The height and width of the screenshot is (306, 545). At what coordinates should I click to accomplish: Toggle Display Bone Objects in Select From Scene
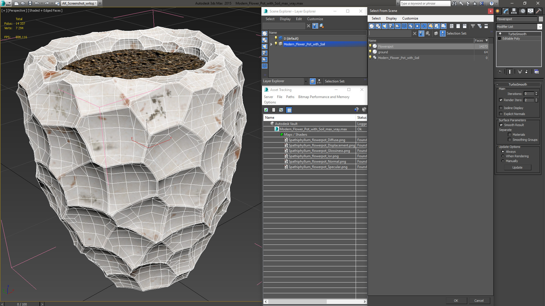coord(424,26)
